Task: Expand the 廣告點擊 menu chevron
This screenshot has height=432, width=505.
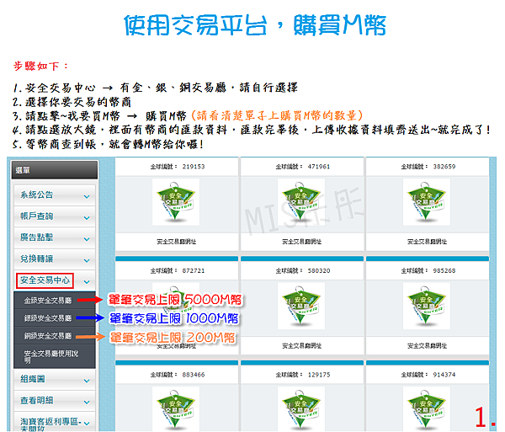Action: [x=87, y=239]
